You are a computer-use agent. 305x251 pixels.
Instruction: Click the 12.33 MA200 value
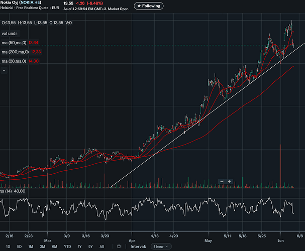[x=36, y=52]
